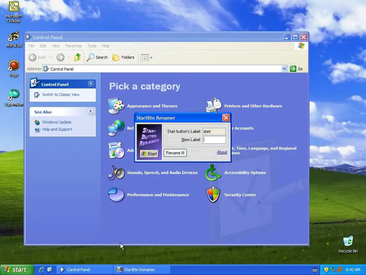The image size is (366, 275).
Task: Open Windows Update link
Action: coord(57,122)
